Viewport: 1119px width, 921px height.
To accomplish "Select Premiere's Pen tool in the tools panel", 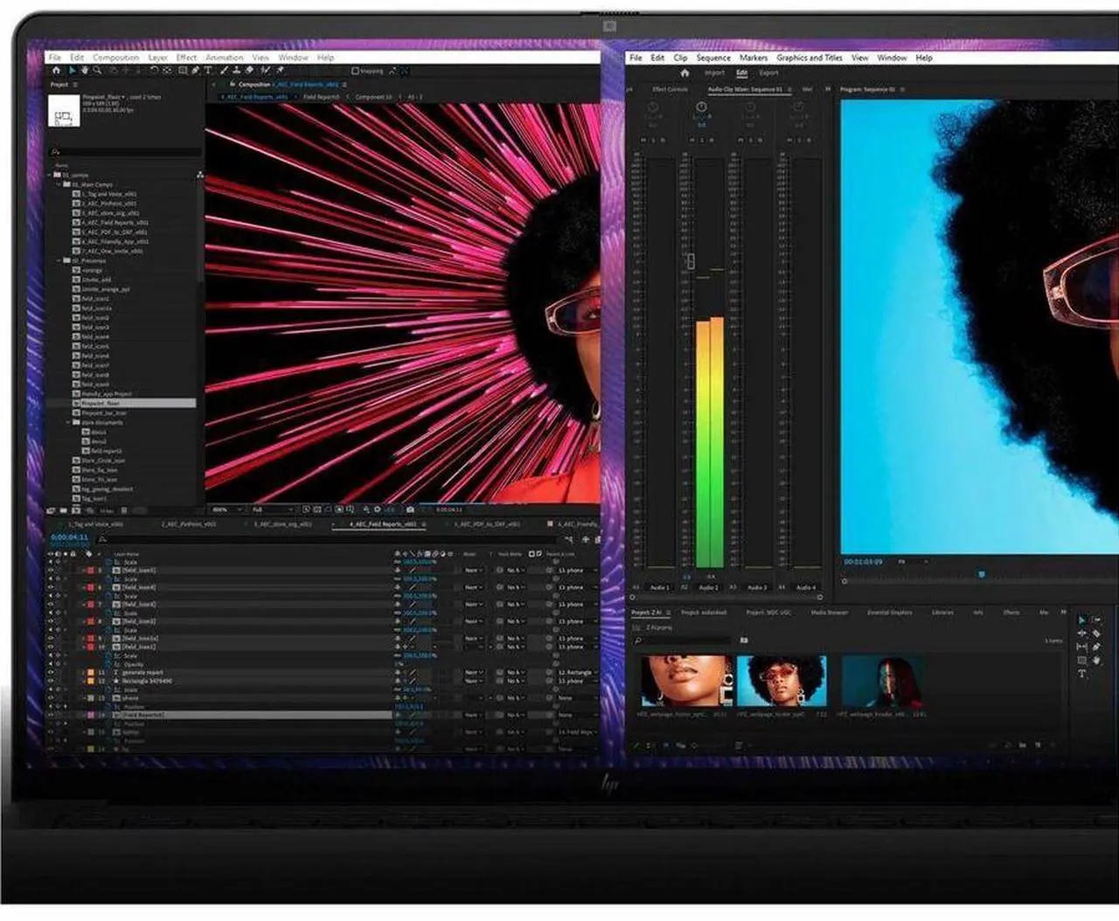I will [1096, 647].
